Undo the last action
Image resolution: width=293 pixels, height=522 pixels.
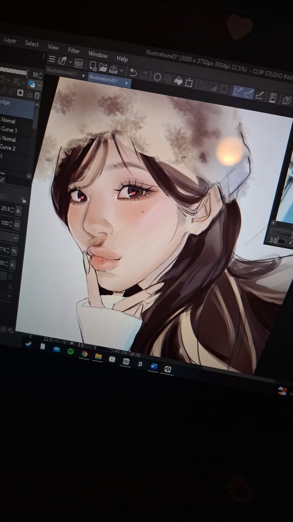tap(133, 73)
